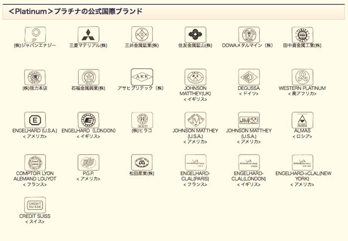Click the Ishifuku Metal brand mark

[88, 77]
